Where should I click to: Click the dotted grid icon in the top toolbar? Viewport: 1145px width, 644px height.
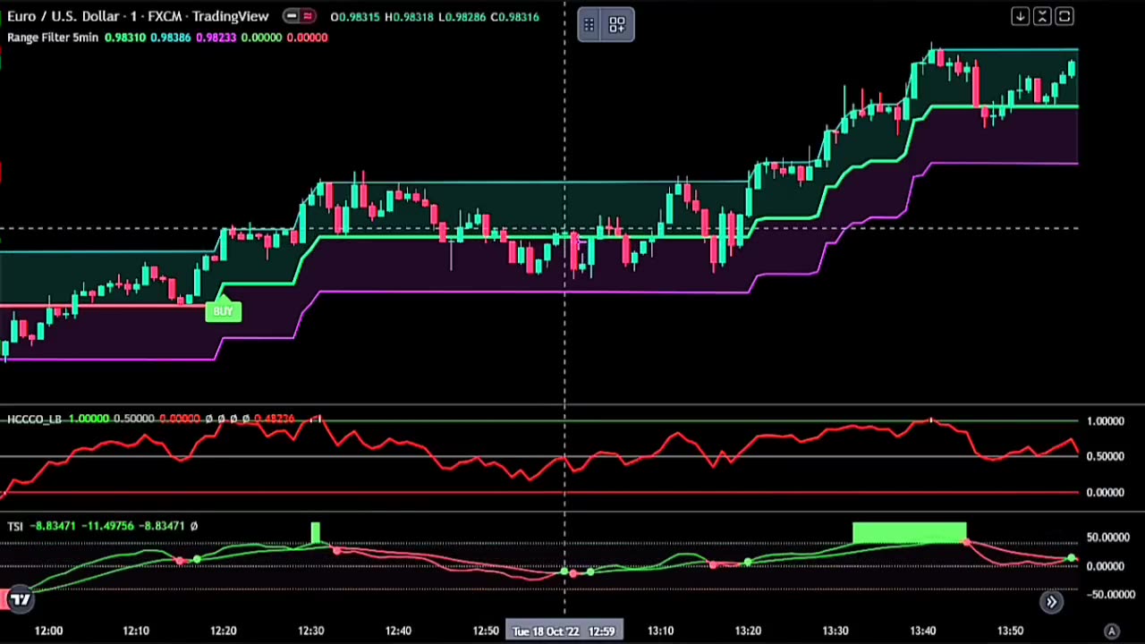point(589,25)
